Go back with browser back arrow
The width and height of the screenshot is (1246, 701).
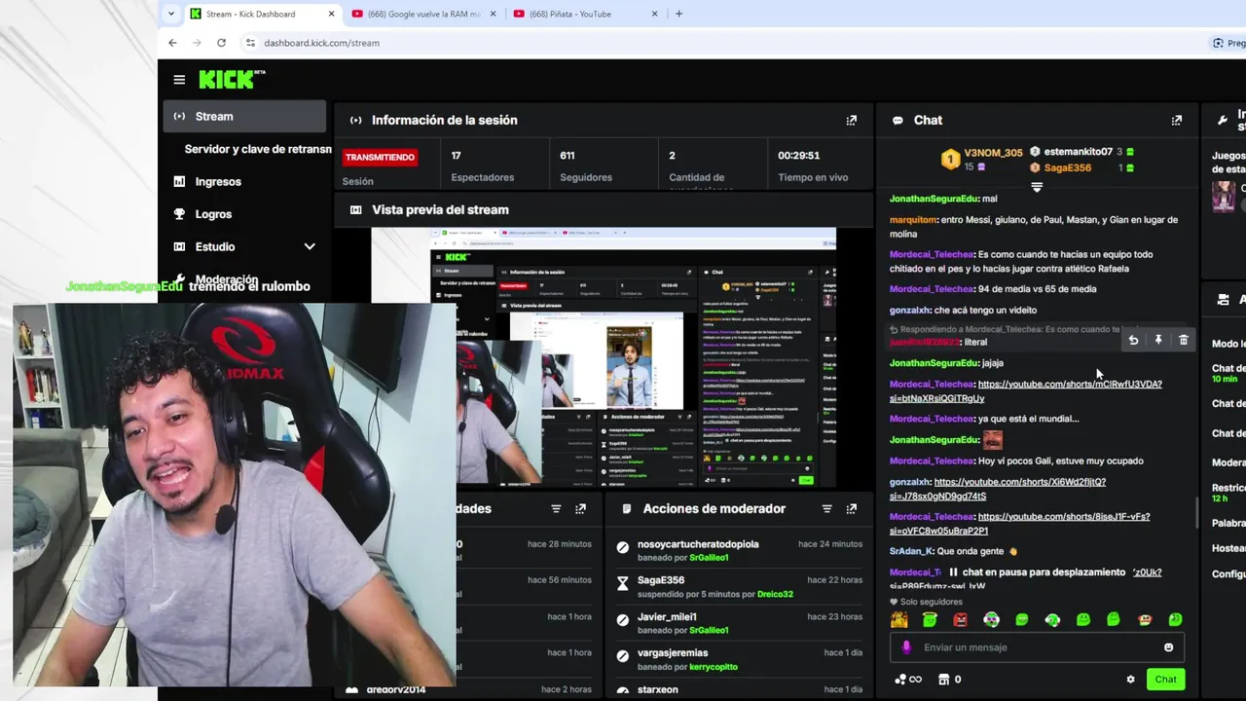point(172,43)
